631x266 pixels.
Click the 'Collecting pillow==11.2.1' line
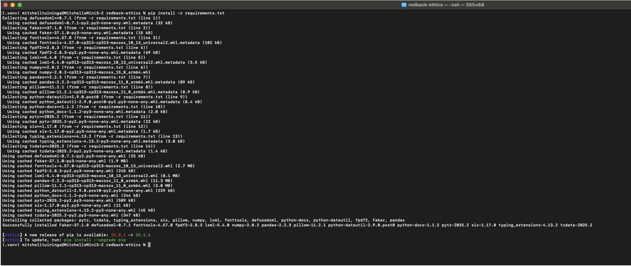click(77, 87)
